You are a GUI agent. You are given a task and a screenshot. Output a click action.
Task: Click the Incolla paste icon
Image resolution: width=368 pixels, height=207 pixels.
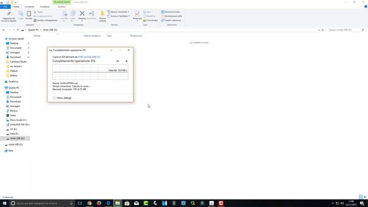(x=29, y=14)
